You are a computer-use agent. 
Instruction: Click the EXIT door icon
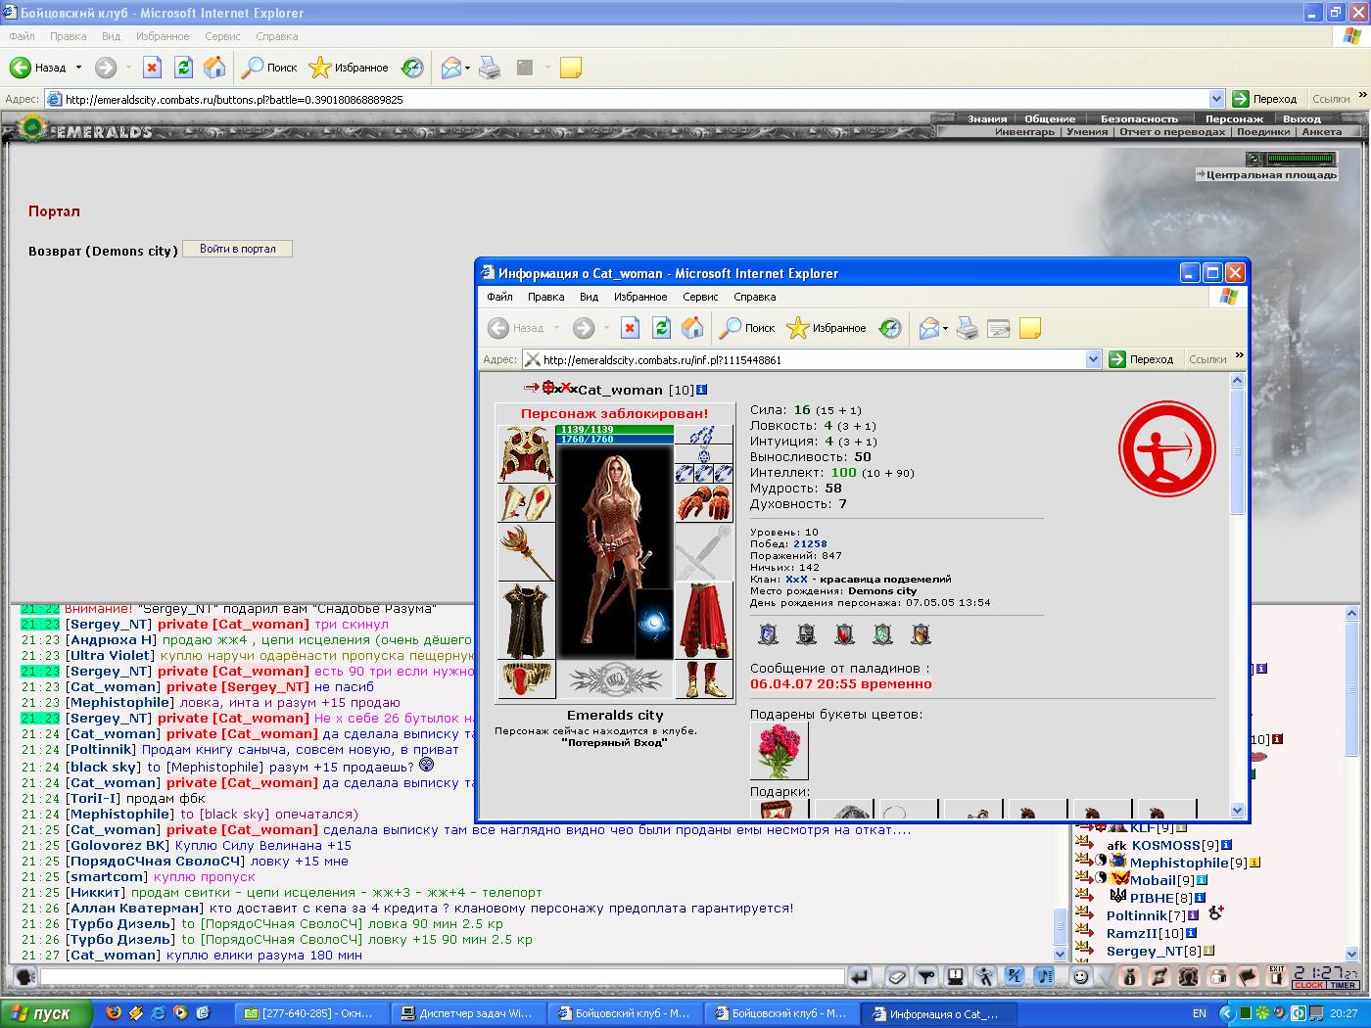pos(1277,976)
